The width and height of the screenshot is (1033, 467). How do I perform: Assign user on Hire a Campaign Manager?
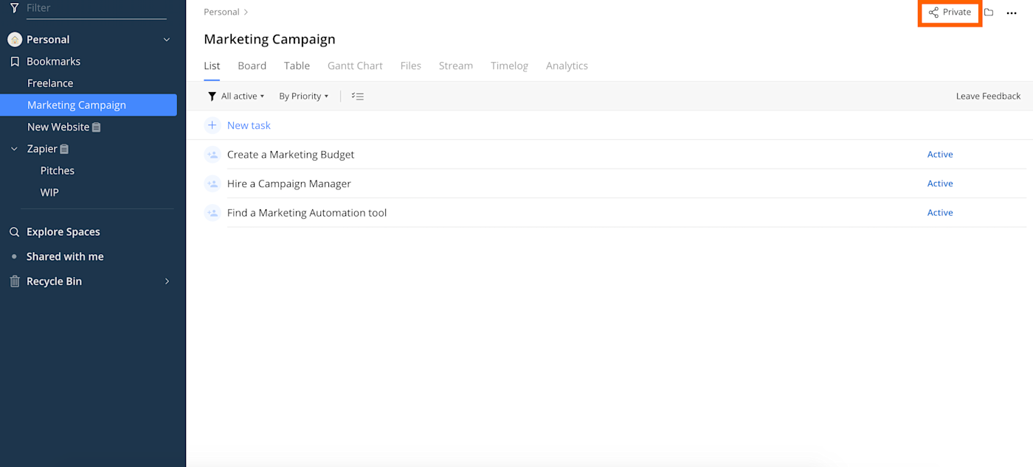coord(213,183)
